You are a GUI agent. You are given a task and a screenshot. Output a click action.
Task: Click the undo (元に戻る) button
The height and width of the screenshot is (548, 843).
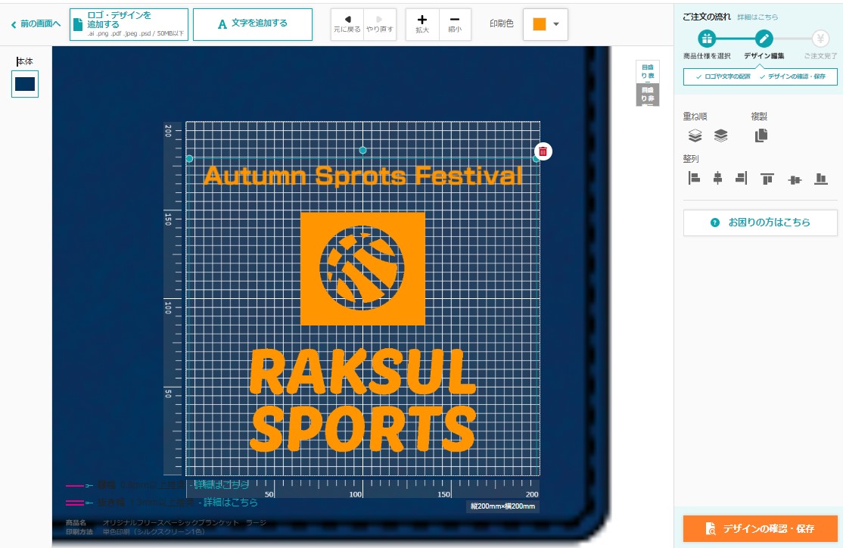coord(347,24)
